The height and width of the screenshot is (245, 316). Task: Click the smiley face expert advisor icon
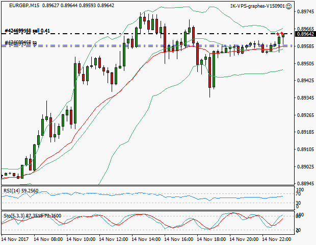(289, 6)
